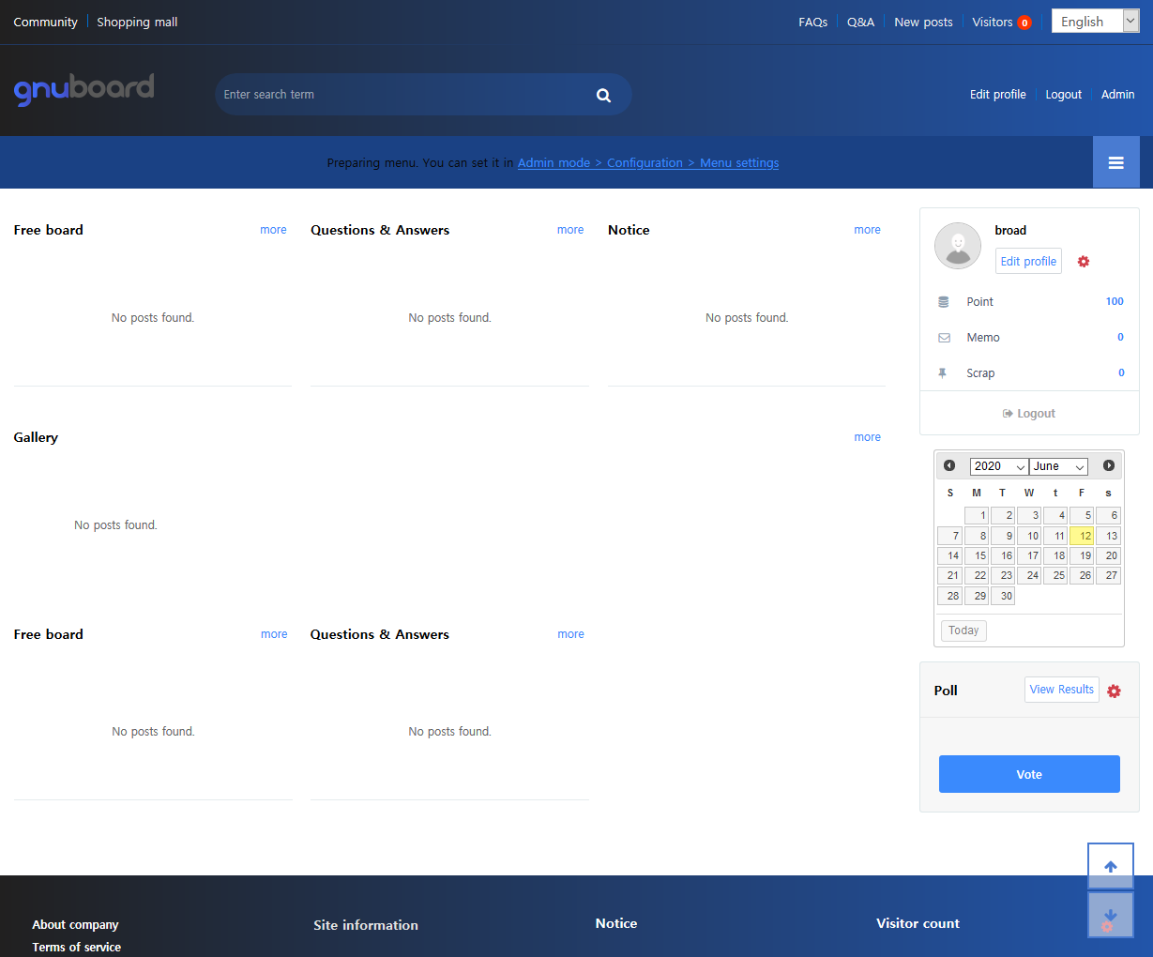
Task: Open the Community tab
Action: pyautogui.click(x=45, y=22)
